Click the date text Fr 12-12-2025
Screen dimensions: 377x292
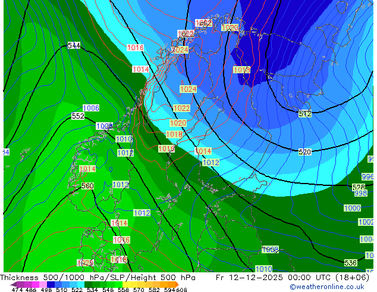coord(249,278)
